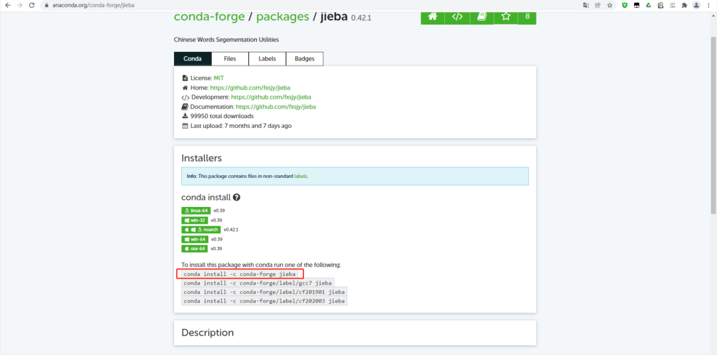Click the documentation book icon button
Viewport: 717px width, 355px height.
point(481,17)
